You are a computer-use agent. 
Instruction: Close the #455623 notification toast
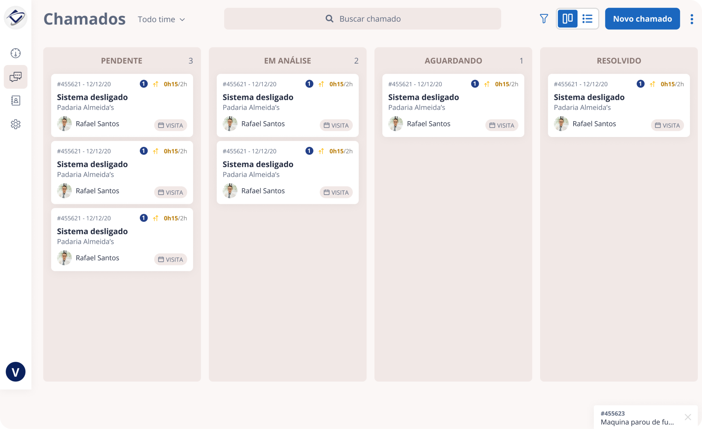(688, 417)
